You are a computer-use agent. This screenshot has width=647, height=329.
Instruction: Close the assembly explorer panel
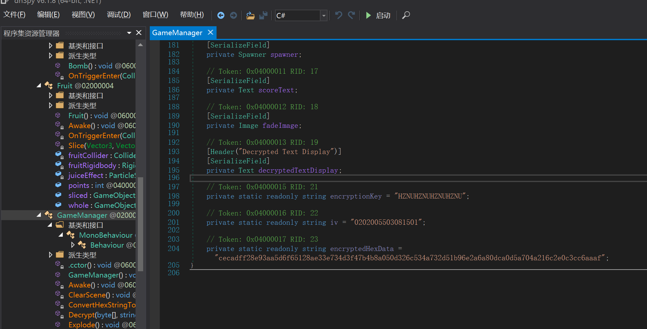click(x=139, y=33)
